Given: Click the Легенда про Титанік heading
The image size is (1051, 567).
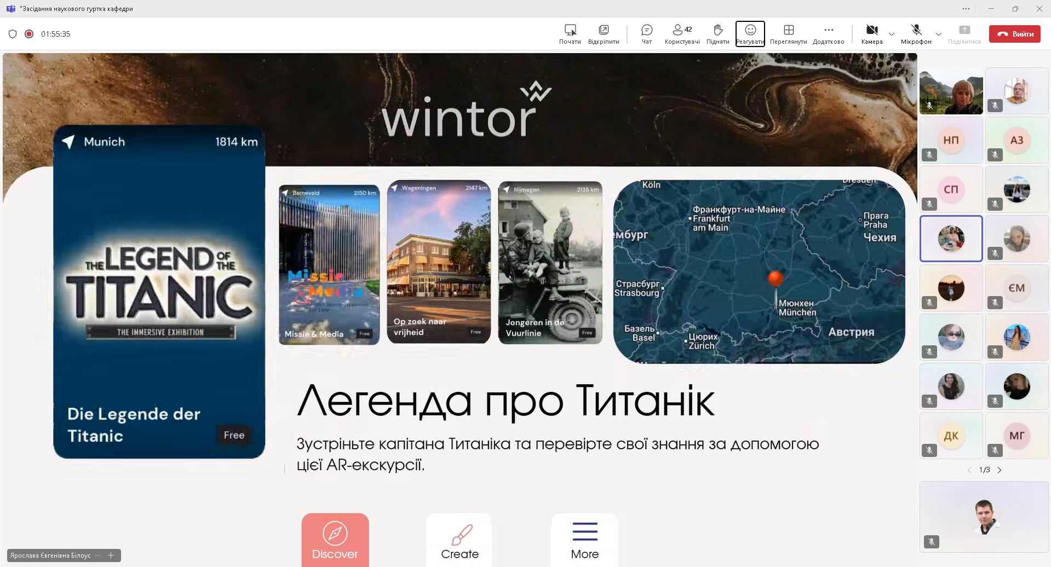Looking at the screenshot, I should coord(506,401).
